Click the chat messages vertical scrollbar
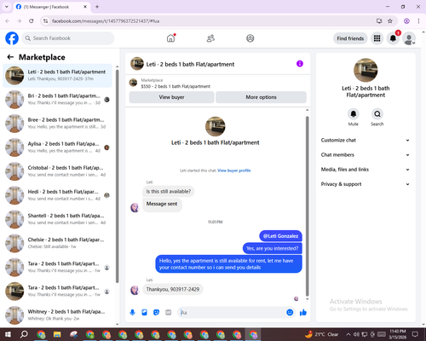426x341 pixels. (307, 206)
